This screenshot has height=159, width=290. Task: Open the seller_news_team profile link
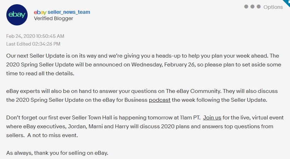tap(69, 12)
